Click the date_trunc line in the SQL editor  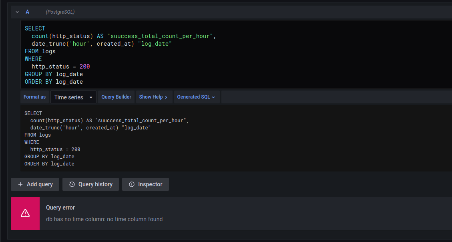point(102,44)
